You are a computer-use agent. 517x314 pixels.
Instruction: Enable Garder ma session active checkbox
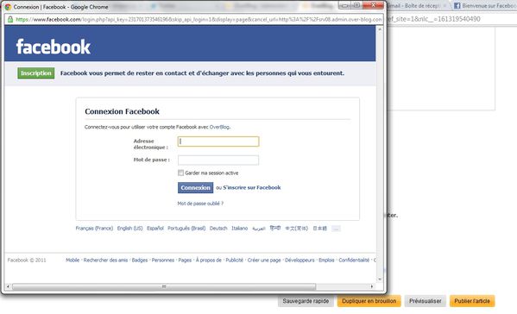click(x=180, y=173)
